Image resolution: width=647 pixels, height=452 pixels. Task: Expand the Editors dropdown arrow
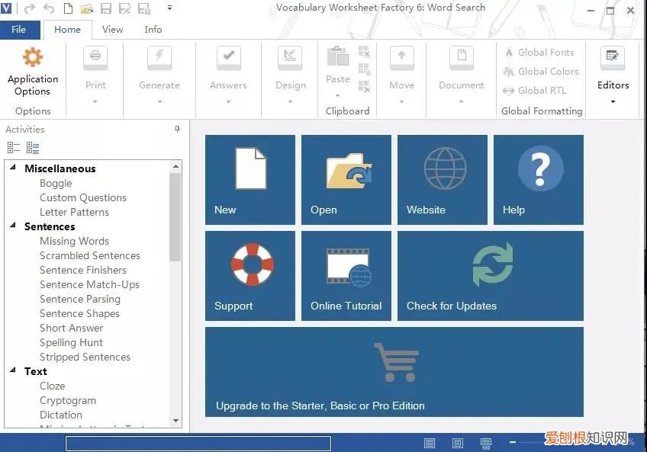click(613, 101)
